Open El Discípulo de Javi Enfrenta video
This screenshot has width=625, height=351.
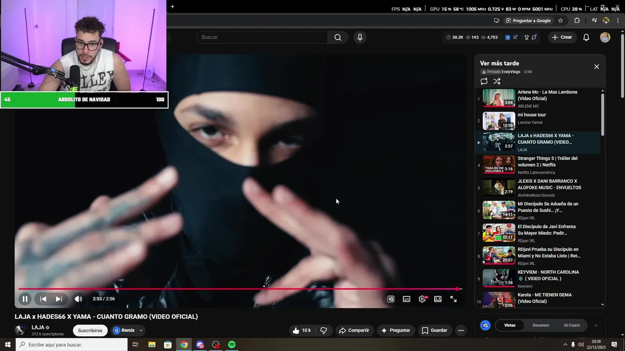pos(537,233)
